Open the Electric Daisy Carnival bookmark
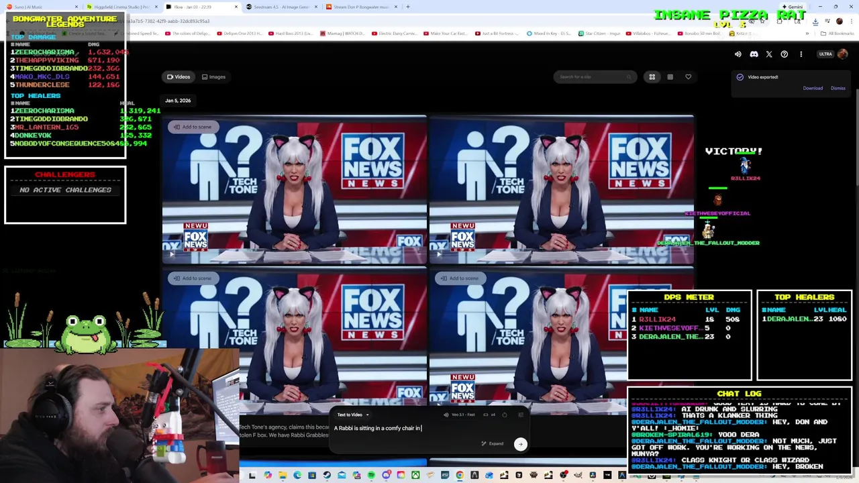This screenshot has width=859, height=483. (395, 34)
